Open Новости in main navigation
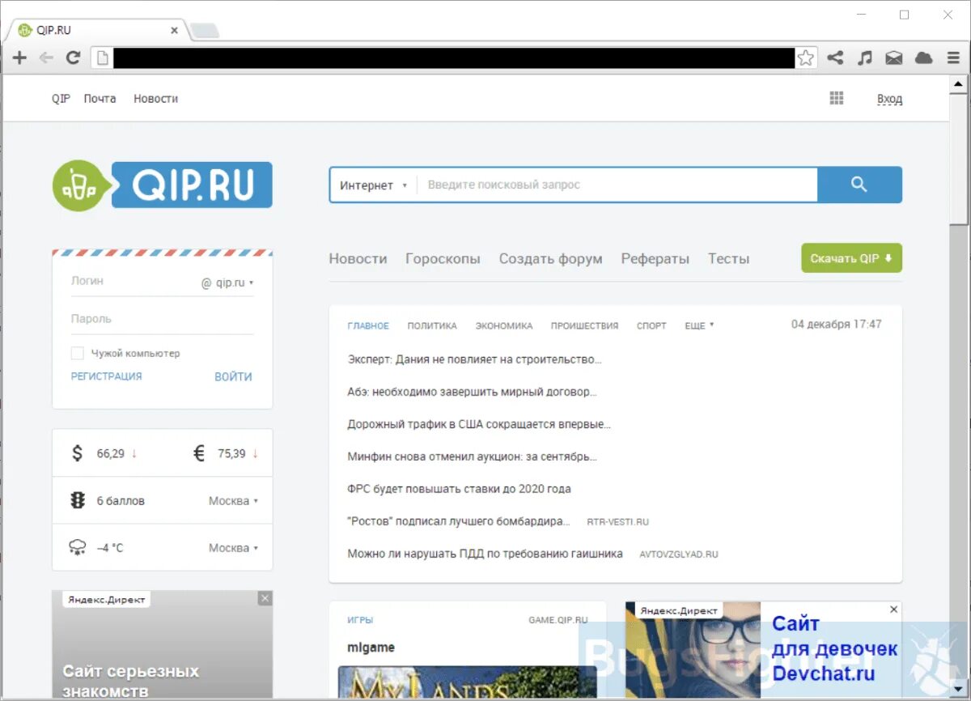Image resolution: width=971 pixels, height=701 pixels. (358, 259)
